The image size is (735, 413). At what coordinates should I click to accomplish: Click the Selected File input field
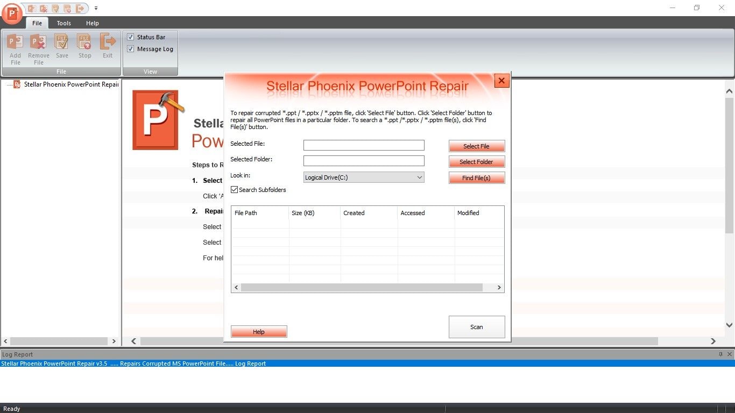point(364,145)
